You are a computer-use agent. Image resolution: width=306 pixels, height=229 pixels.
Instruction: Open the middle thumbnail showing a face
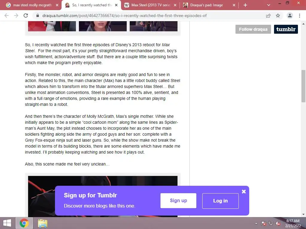(x=103, y=26)
